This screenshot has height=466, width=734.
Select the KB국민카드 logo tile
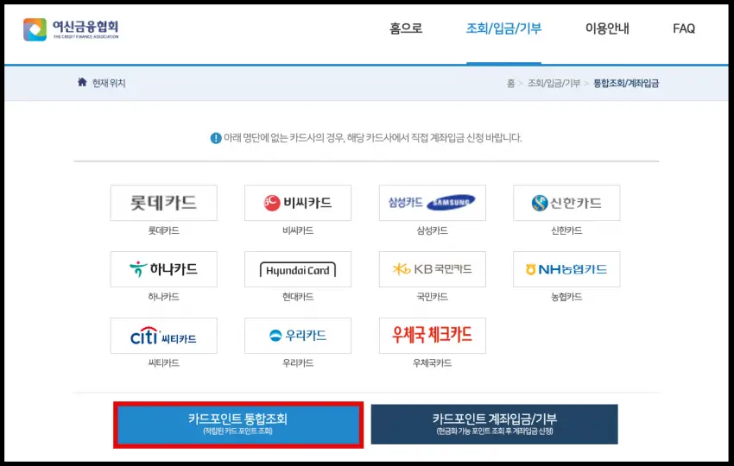[x=432, y=269]
